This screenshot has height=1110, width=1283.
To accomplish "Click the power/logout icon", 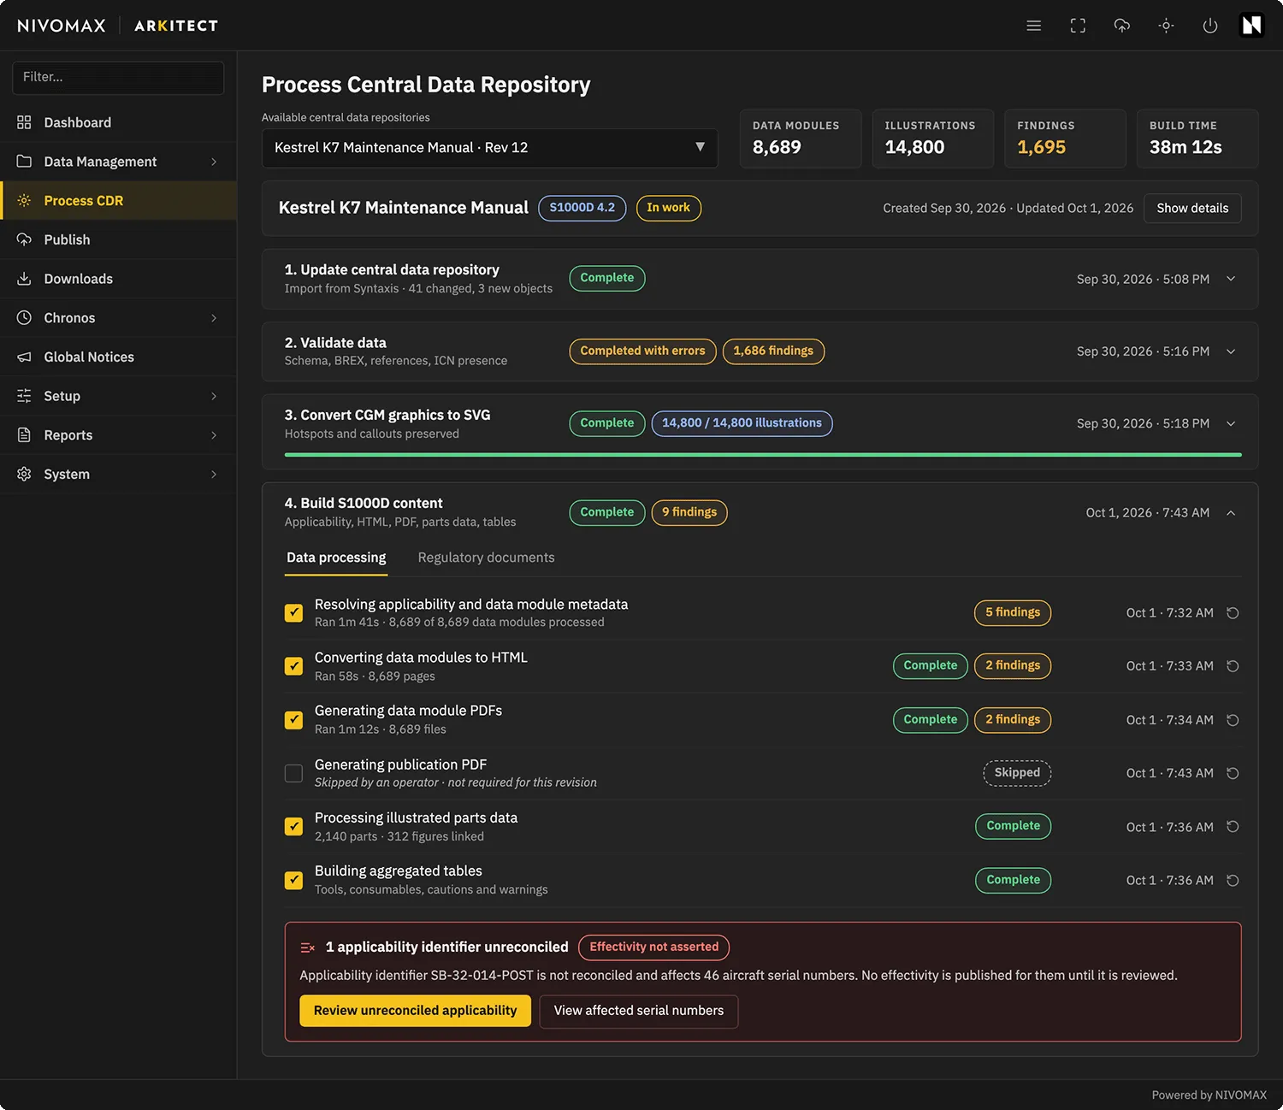I will tap(1209, 26).
